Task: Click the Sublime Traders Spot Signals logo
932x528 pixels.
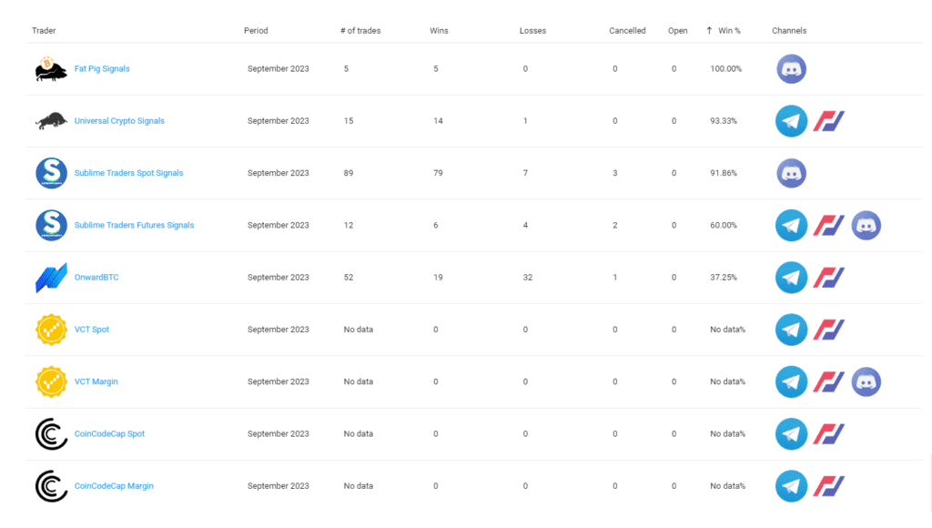Action: 51,173
